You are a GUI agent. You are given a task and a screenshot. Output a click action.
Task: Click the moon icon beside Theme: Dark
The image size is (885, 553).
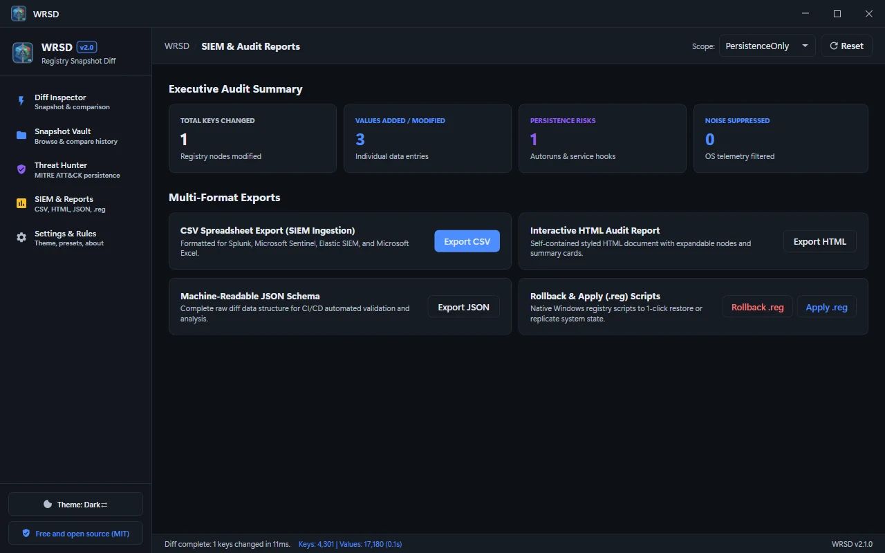click(x=48, y=505)
